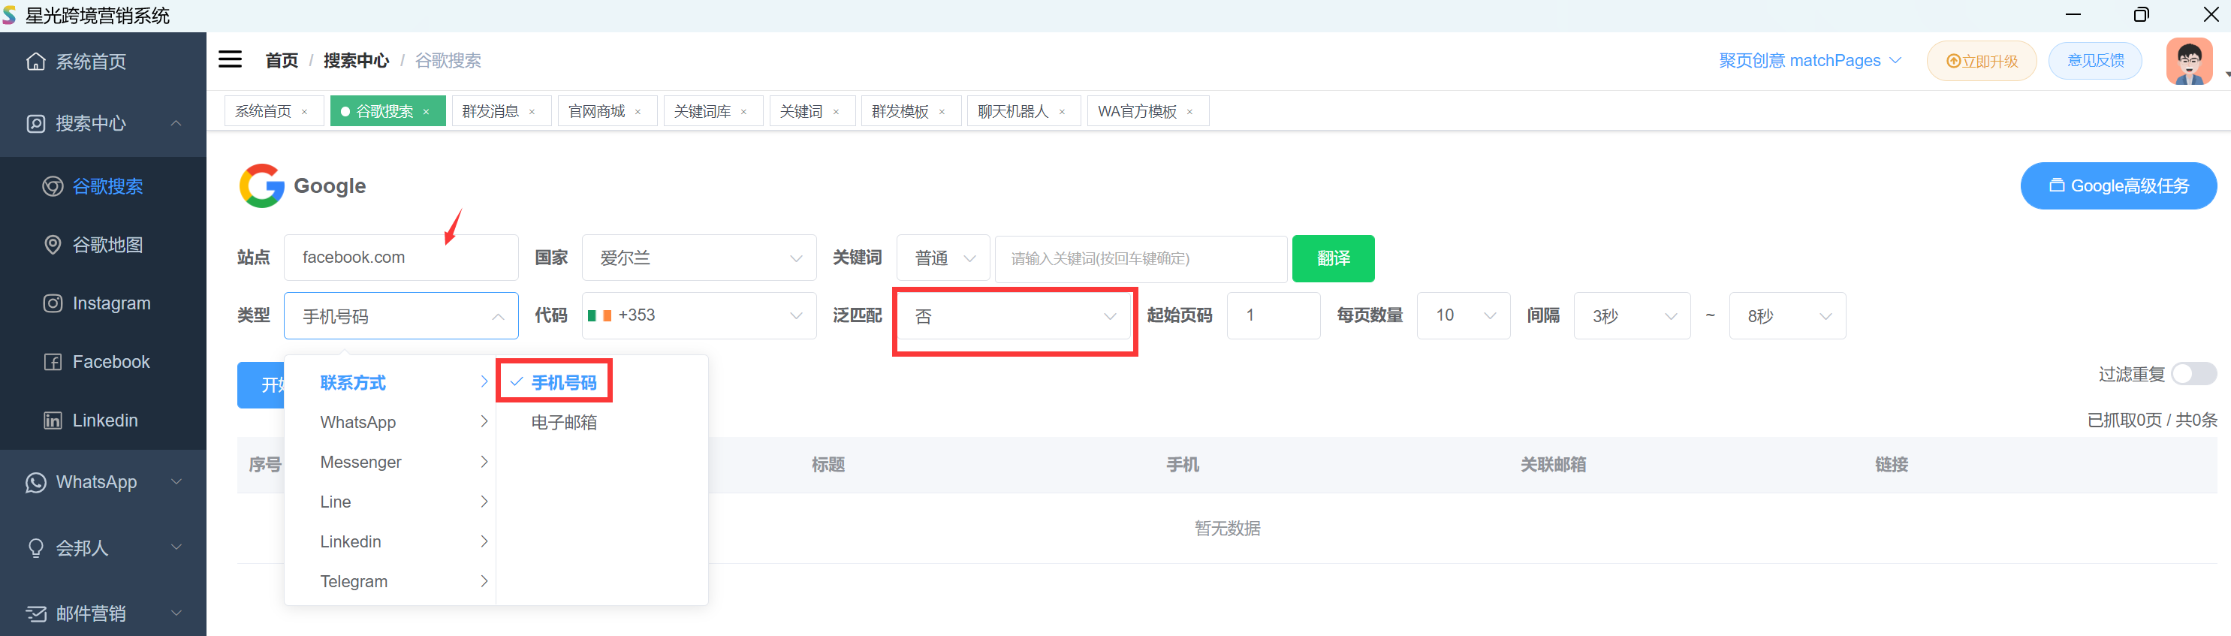Click the 搜索中心 breadcrumb link
The image size is (2231, 636).
pos(356,61)
